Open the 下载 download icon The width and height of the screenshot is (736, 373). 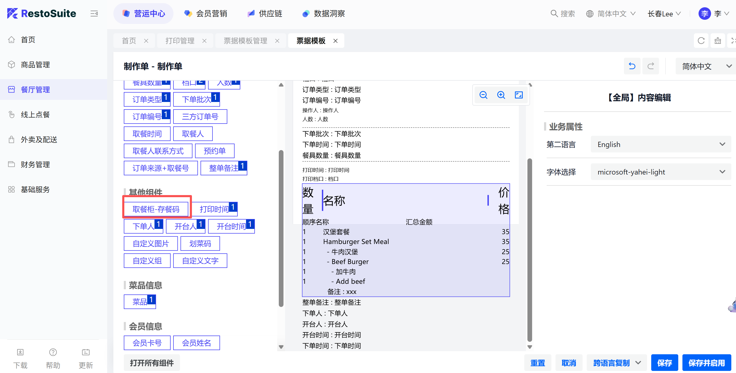[x=20, y=352]
